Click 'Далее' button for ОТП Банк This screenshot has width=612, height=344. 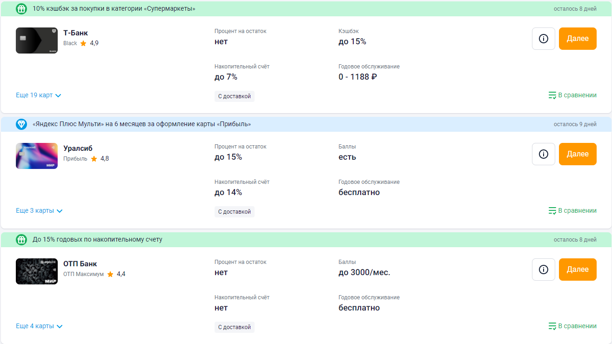pos(578,270)
